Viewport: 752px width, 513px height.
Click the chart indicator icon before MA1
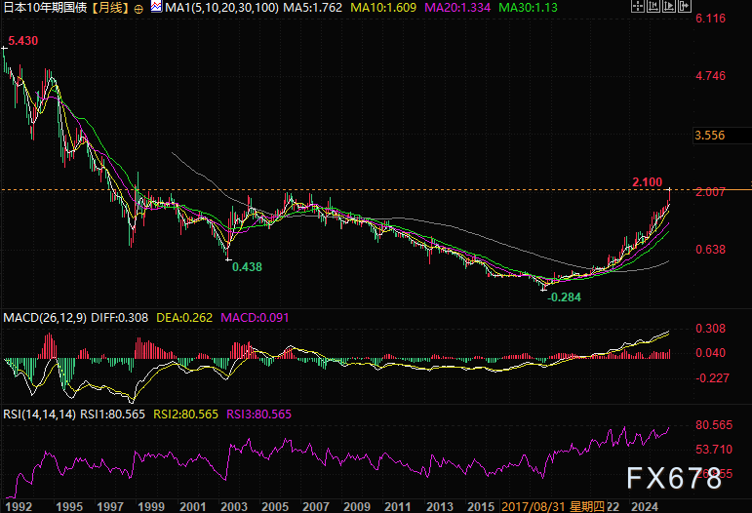153,8
